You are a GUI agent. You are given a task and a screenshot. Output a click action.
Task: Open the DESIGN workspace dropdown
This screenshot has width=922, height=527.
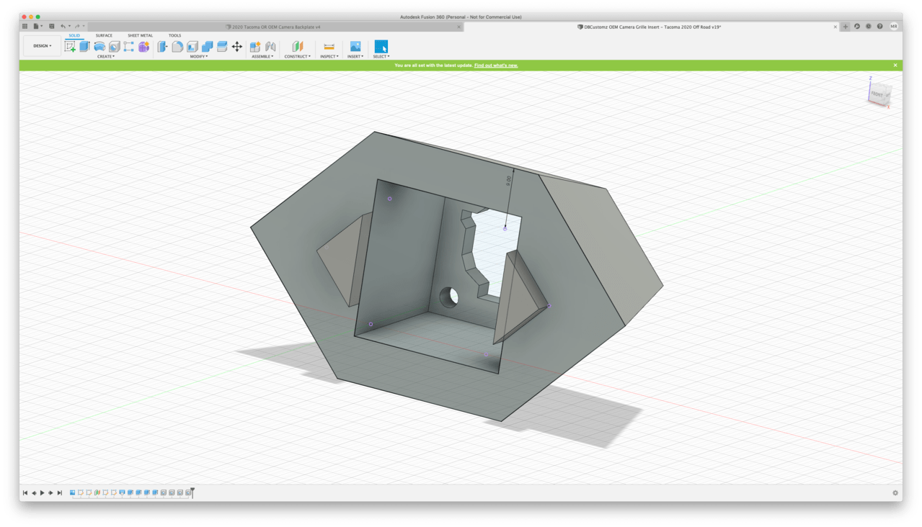pyautogui.click(x=42, y=46)
